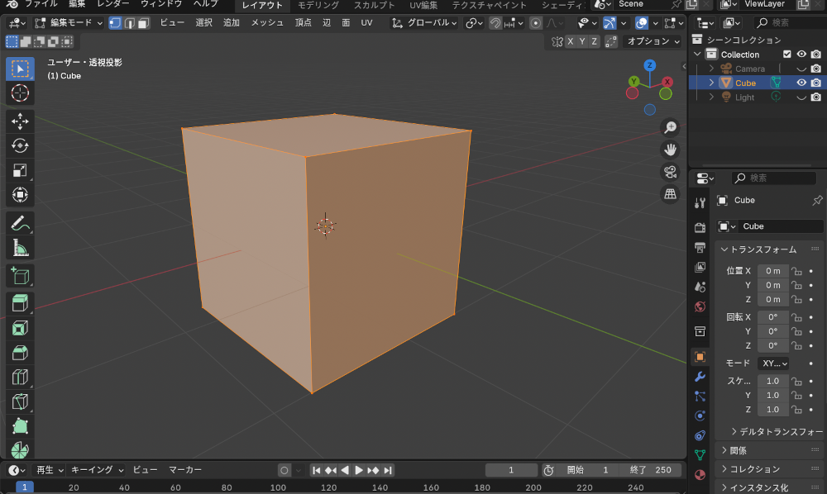Expand the Cube item in the outliner

click(x=711, y=83)
